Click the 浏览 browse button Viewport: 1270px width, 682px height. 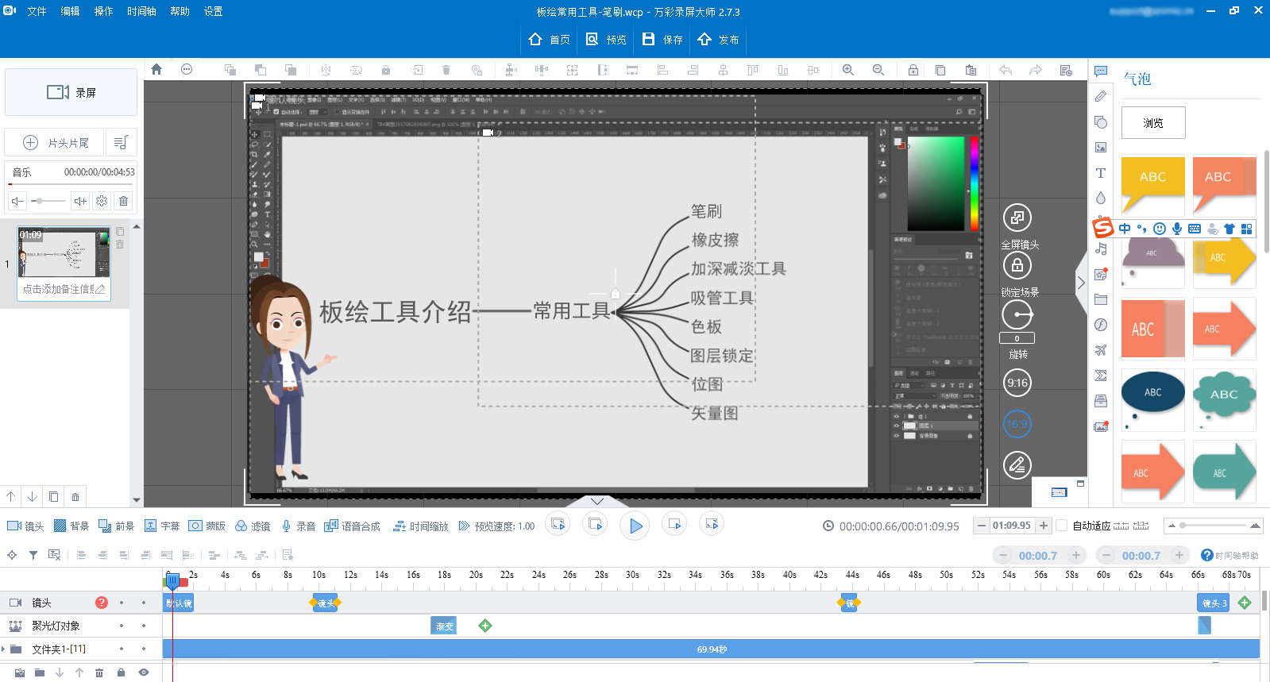click(1153, 123)
